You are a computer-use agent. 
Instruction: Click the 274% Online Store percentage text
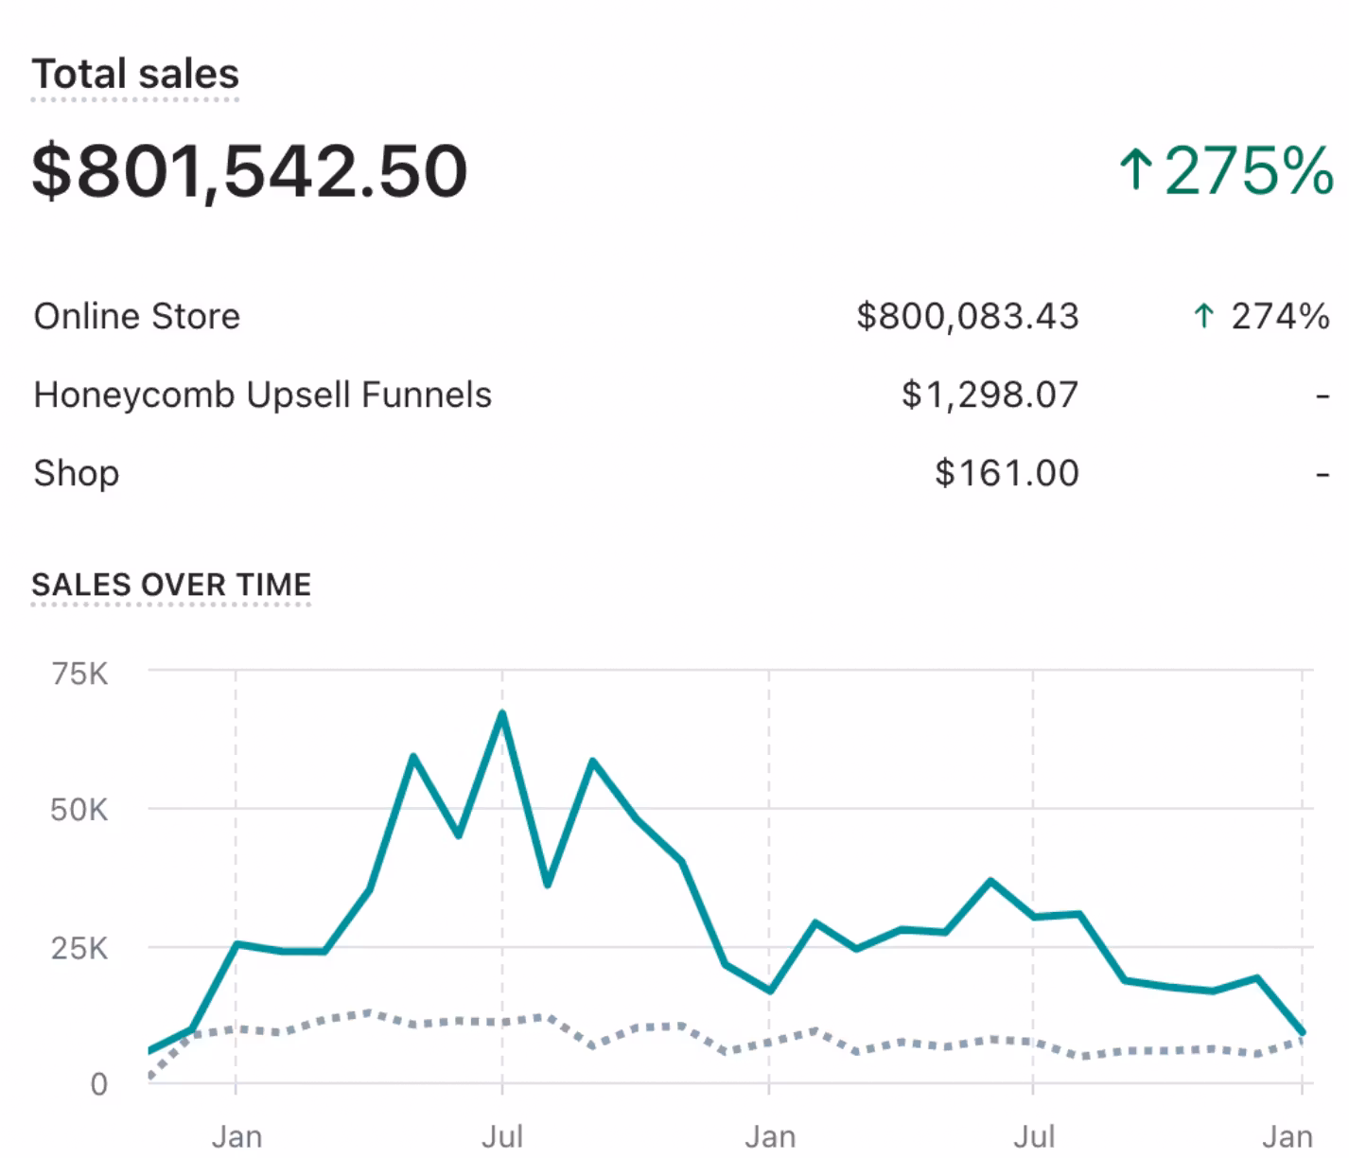[1280, 316]
